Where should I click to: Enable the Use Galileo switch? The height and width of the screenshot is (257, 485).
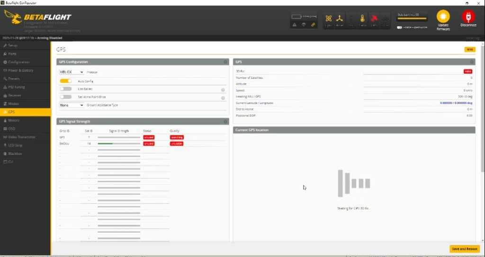(x=65, y=89)
